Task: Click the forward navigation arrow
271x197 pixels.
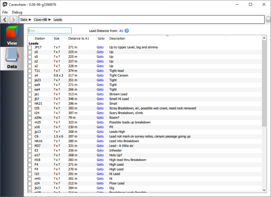Action: pos(13,19)
